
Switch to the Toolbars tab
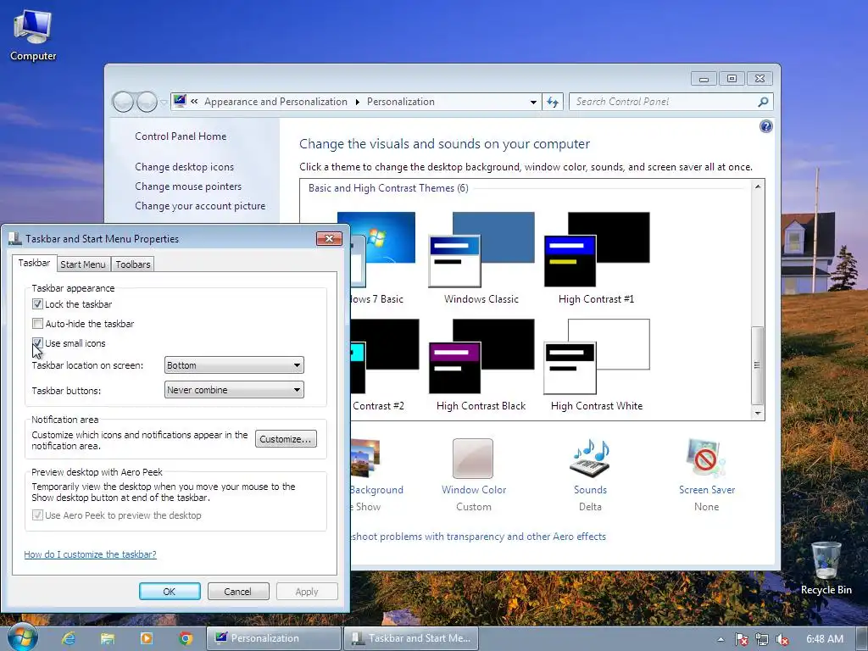tap(133, 264)
